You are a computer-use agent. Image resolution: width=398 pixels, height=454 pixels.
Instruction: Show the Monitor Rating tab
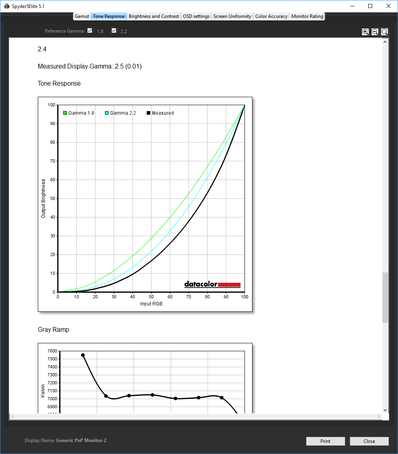(x=307, y=16)
